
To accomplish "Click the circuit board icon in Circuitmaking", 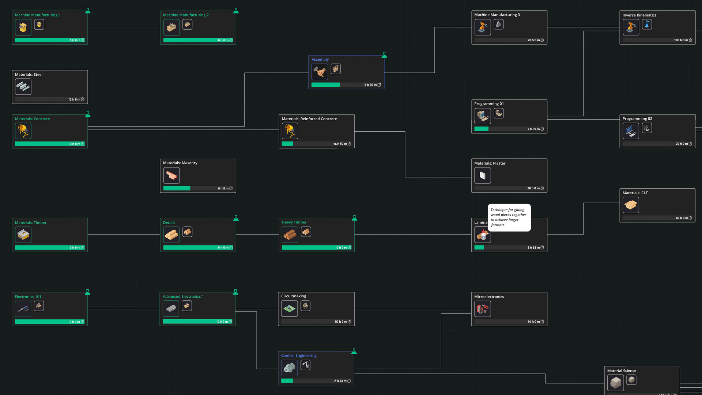I will 289,309.
